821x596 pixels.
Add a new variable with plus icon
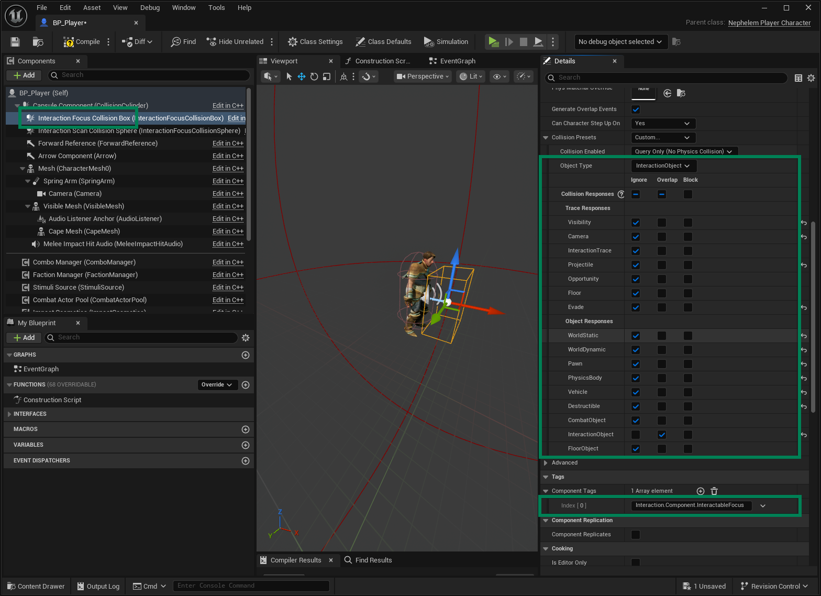246,445
